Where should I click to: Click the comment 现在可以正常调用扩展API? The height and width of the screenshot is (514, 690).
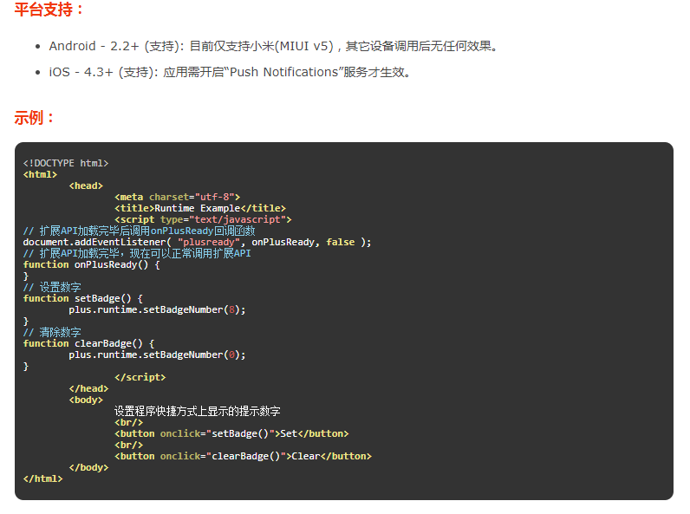(x=137, y=253)
